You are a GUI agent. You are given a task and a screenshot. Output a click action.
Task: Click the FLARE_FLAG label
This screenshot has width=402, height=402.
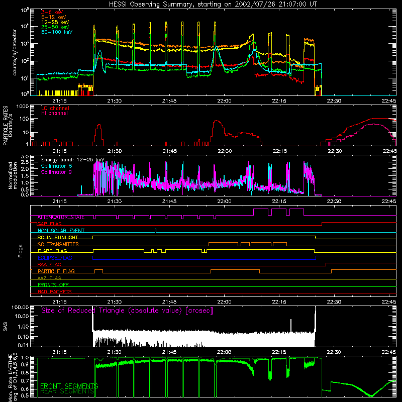tap(52, 251)
